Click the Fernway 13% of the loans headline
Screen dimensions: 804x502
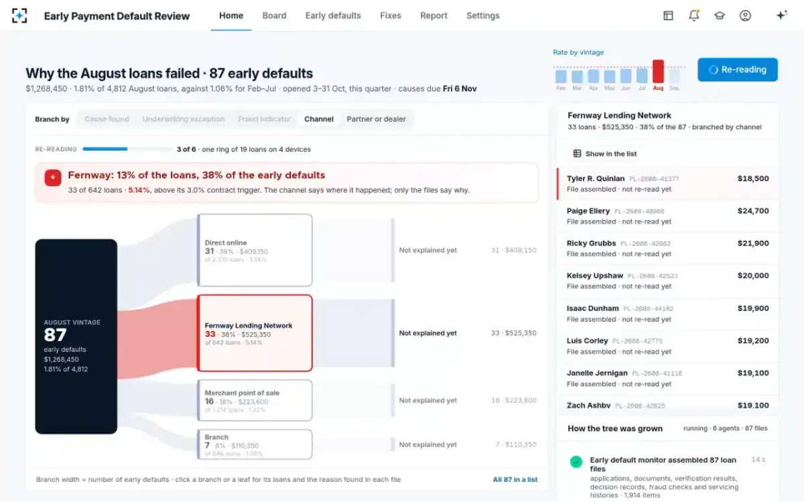[196, 175]
